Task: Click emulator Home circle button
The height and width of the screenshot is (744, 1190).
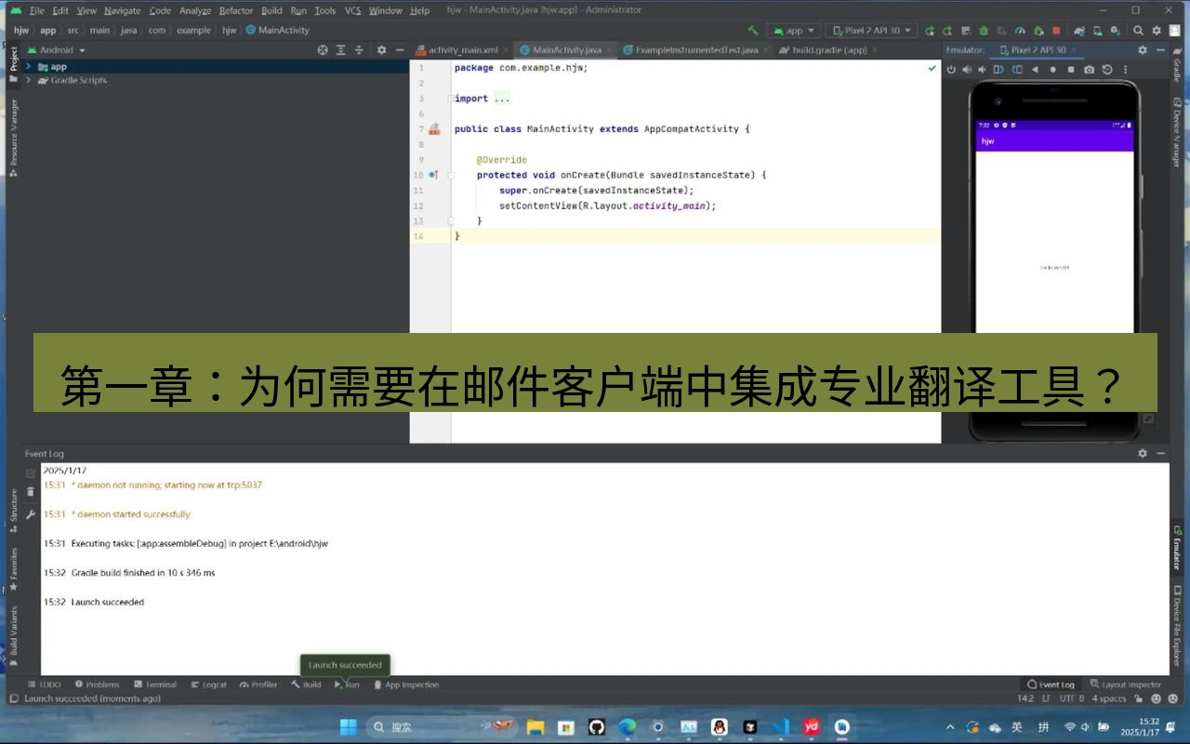Action: [1052, 69]
